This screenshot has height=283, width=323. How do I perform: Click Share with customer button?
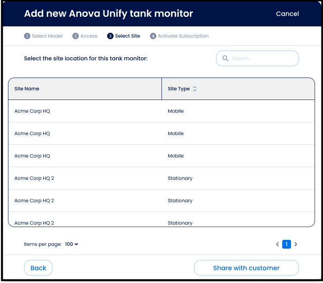tap(246, 268)
